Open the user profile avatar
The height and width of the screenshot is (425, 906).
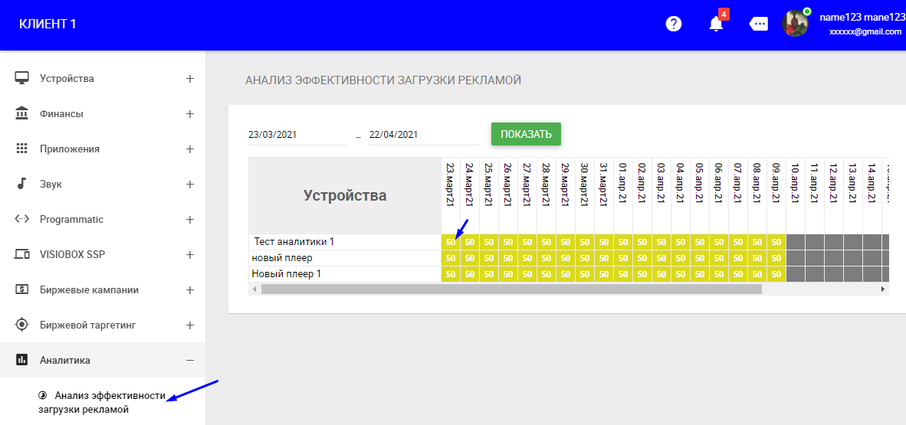click(795, 23)
